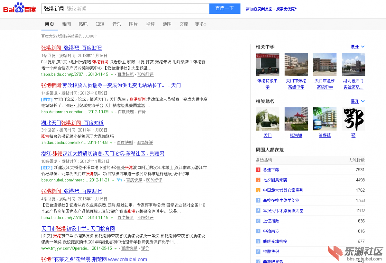Open hot search 军报批徐才厚搞假大空
The height and width of the screenshot is (263, 386).
(283, 211)
